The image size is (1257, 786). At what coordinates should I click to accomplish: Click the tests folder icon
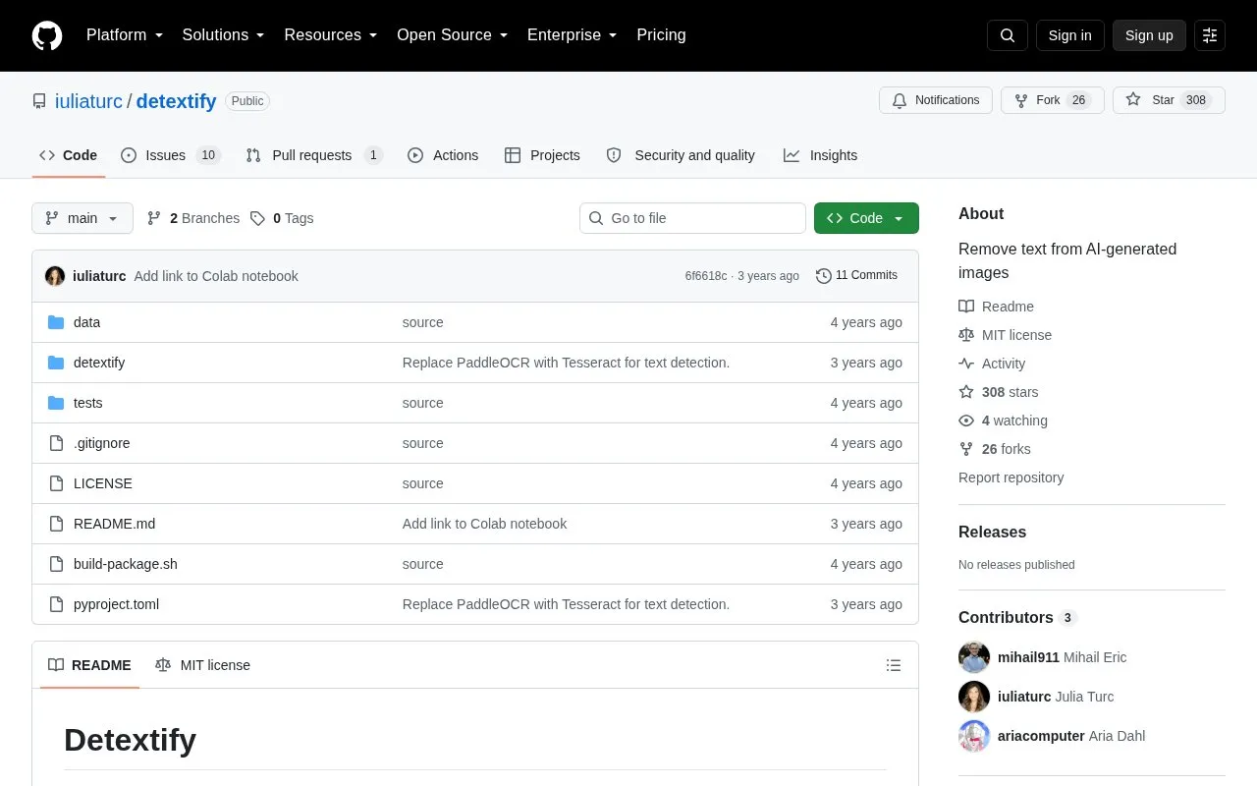56,403
